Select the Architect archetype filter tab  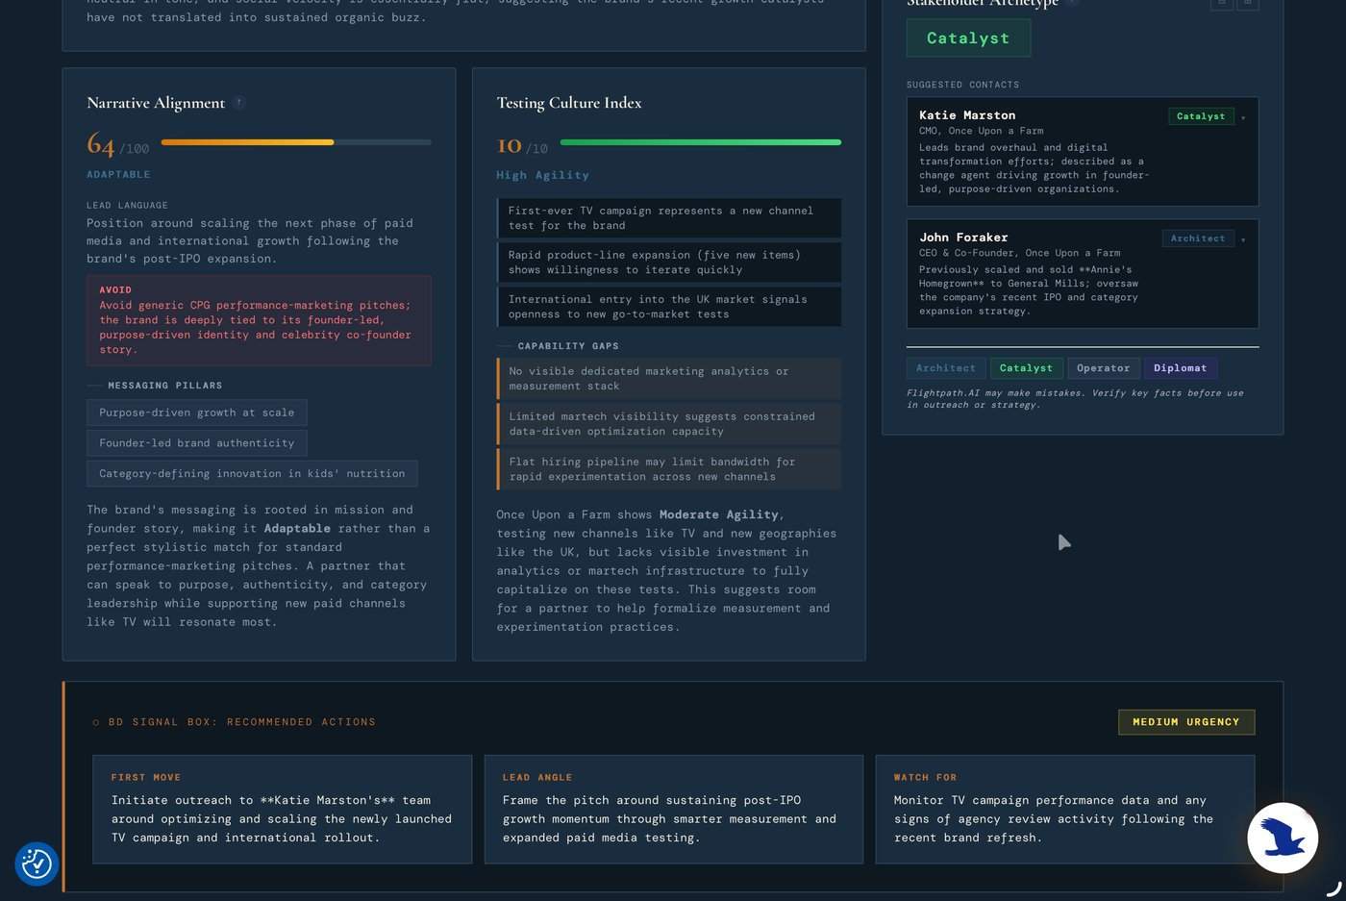coord(945,368)
